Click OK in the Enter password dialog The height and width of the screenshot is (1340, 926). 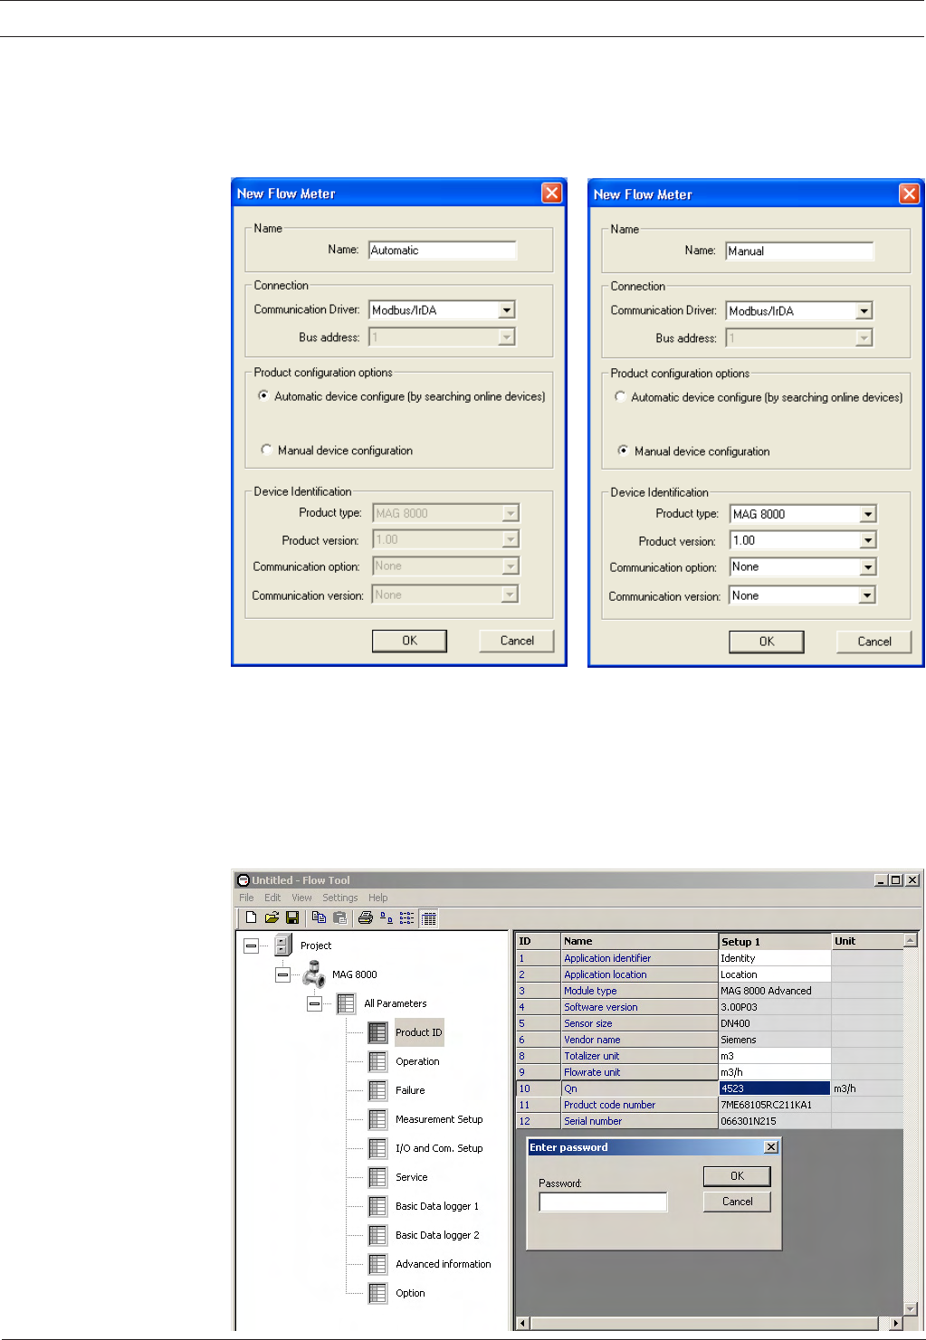[737, 1176]
